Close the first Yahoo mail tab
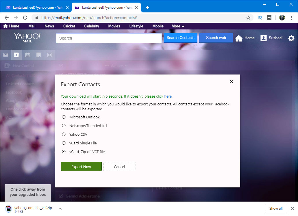 pos(67,8)
